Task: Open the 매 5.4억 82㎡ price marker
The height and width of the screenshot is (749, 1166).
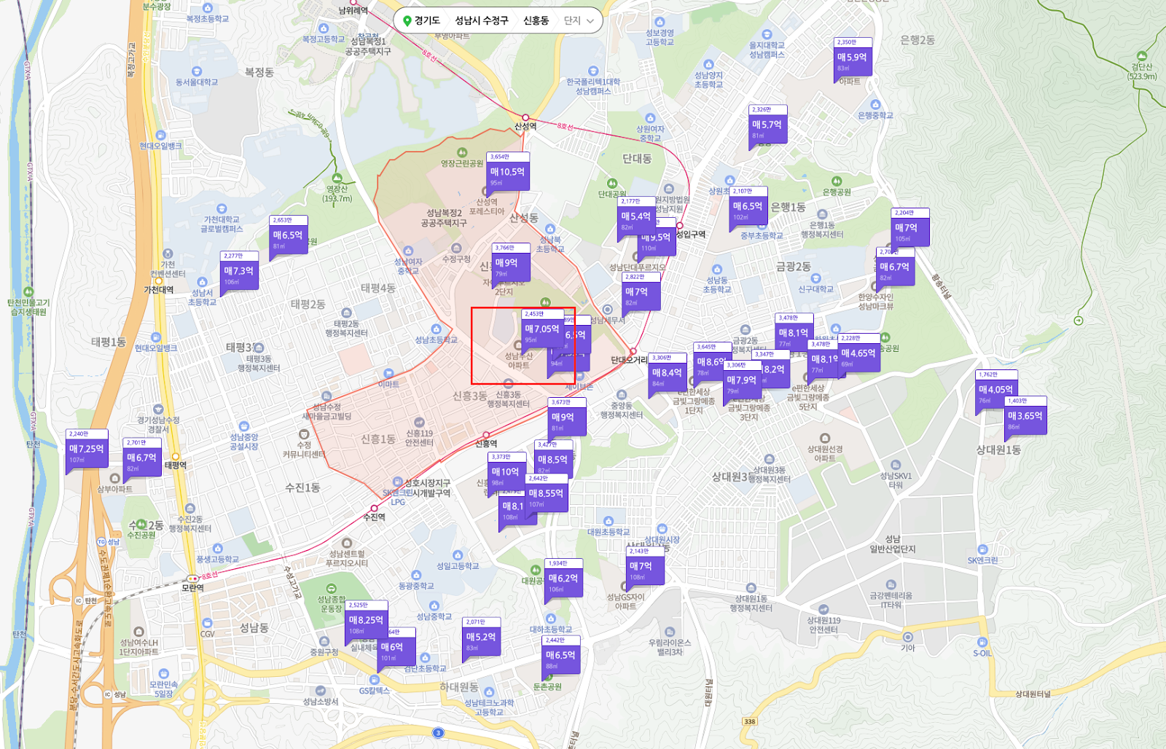Action: point(635,216)
